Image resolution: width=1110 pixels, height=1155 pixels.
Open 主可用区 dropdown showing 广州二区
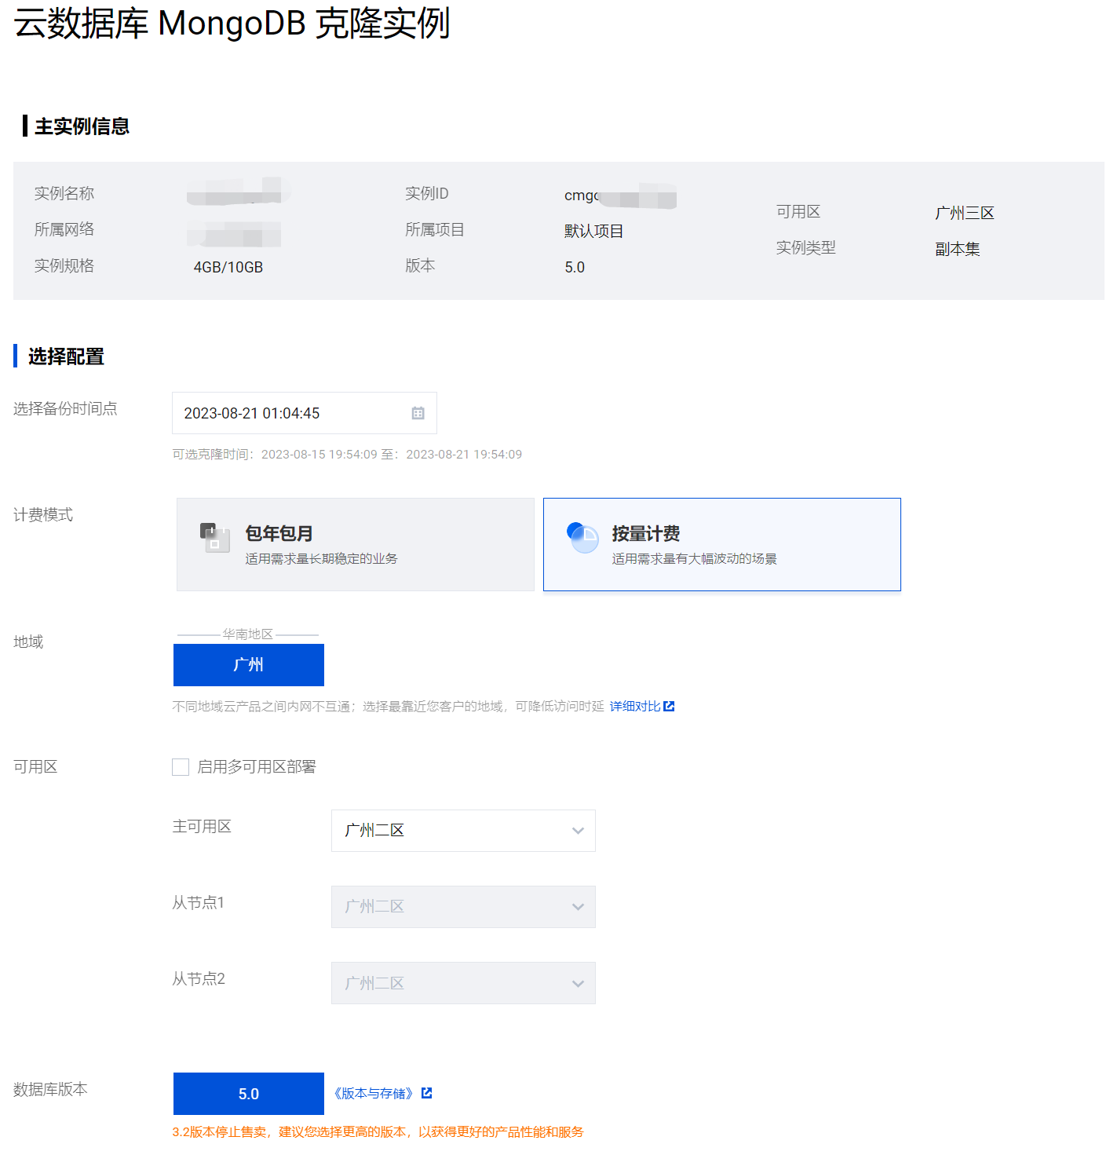click(463, 831)
